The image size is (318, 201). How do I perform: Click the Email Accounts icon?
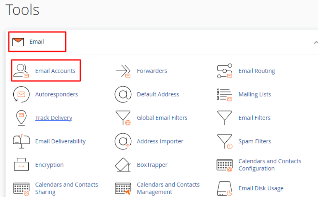point(21,70)
